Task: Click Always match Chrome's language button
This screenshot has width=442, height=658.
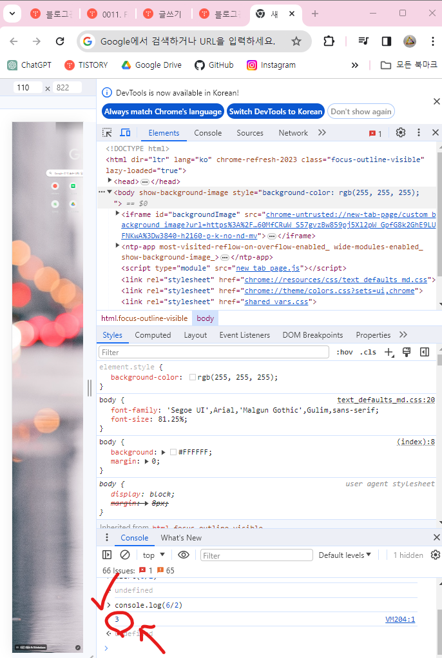Action: click(x=163, y=112)
